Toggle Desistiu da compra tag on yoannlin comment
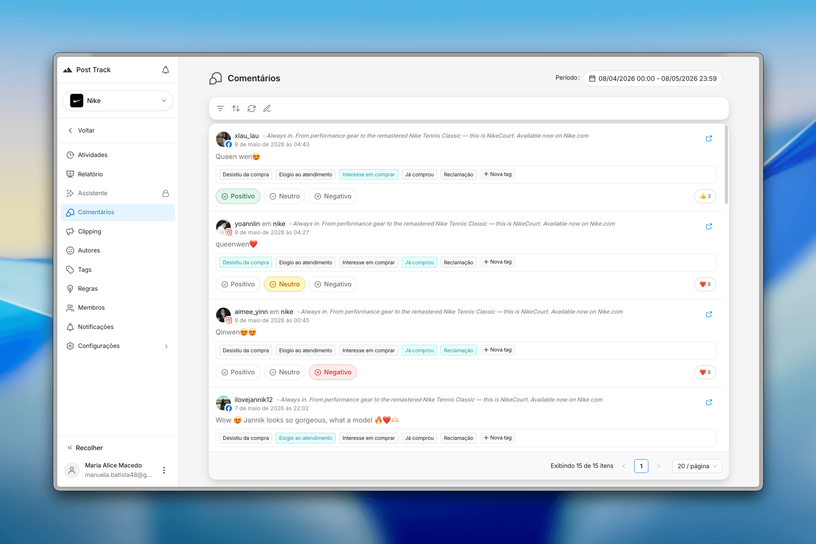 point(246,263)
